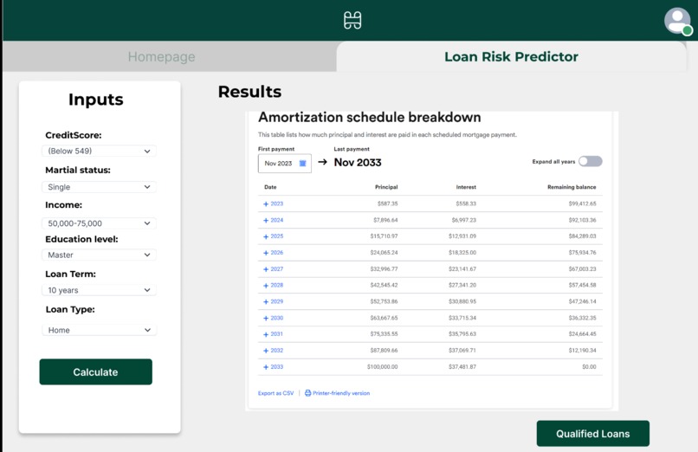
Task: Click the plus icon for year 2024
Action: click(x=266, y=221)
